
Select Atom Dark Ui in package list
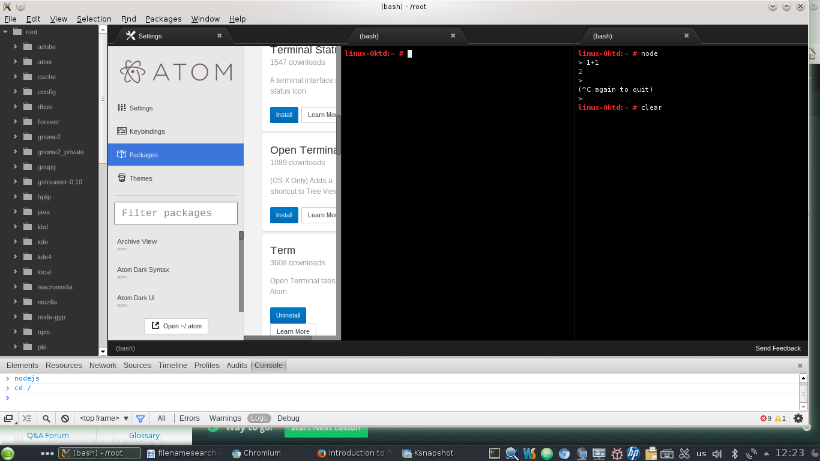136,298
